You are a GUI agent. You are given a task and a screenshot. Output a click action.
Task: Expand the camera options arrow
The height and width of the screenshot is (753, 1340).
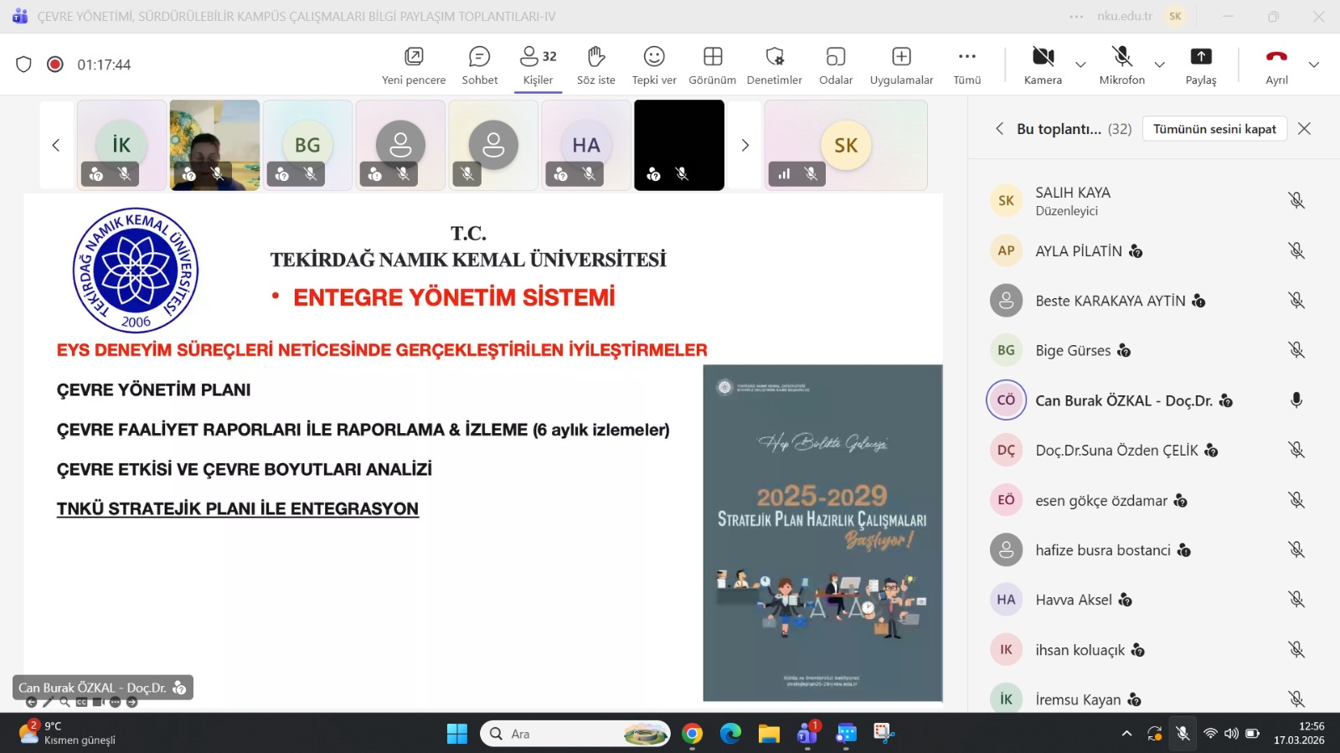(x=1080, y=64)
